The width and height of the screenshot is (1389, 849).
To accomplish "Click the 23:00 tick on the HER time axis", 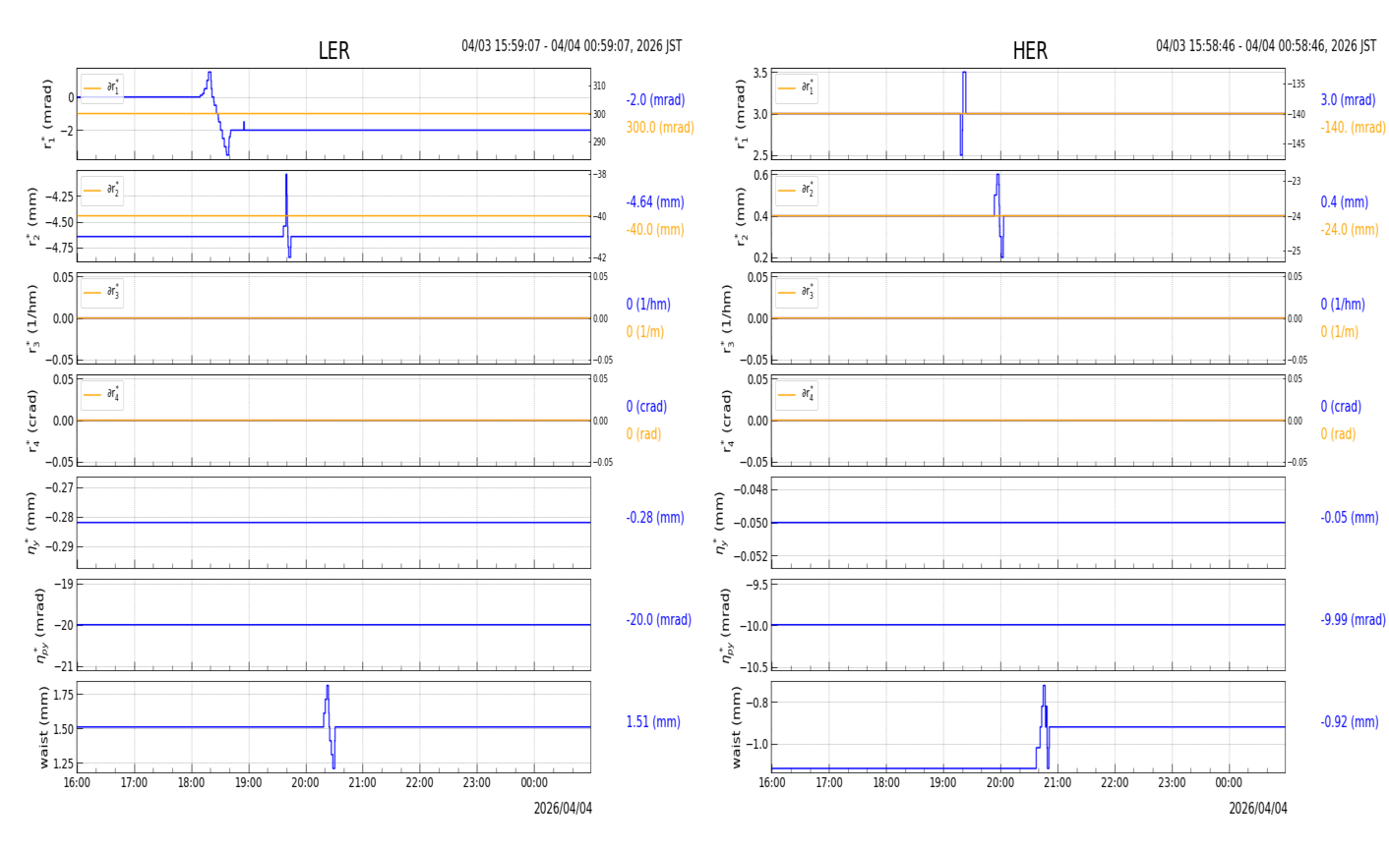I will coord(1172,783).
